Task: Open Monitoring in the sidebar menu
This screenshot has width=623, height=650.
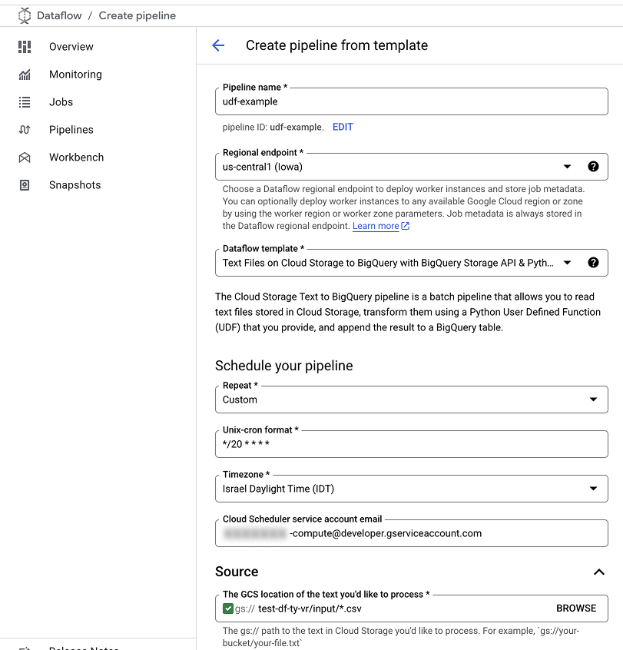Action: 75,75
